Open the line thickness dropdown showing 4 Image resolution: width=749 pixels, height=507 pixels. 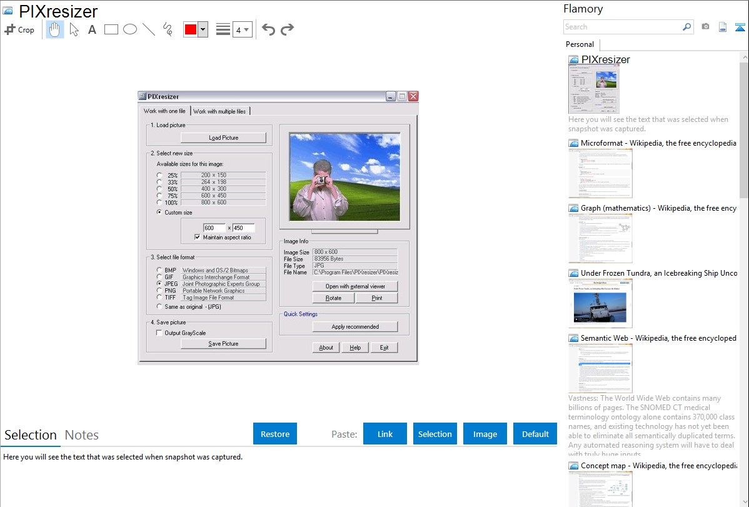point(243,29)
